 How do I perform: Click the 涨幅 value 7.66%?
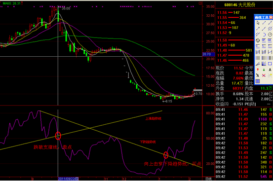pyautogui.click(x=238, y=78)
